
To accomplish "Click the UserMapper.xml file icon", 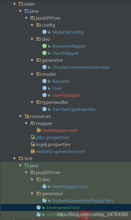I will pyautogui.click(x=39, y=130).
